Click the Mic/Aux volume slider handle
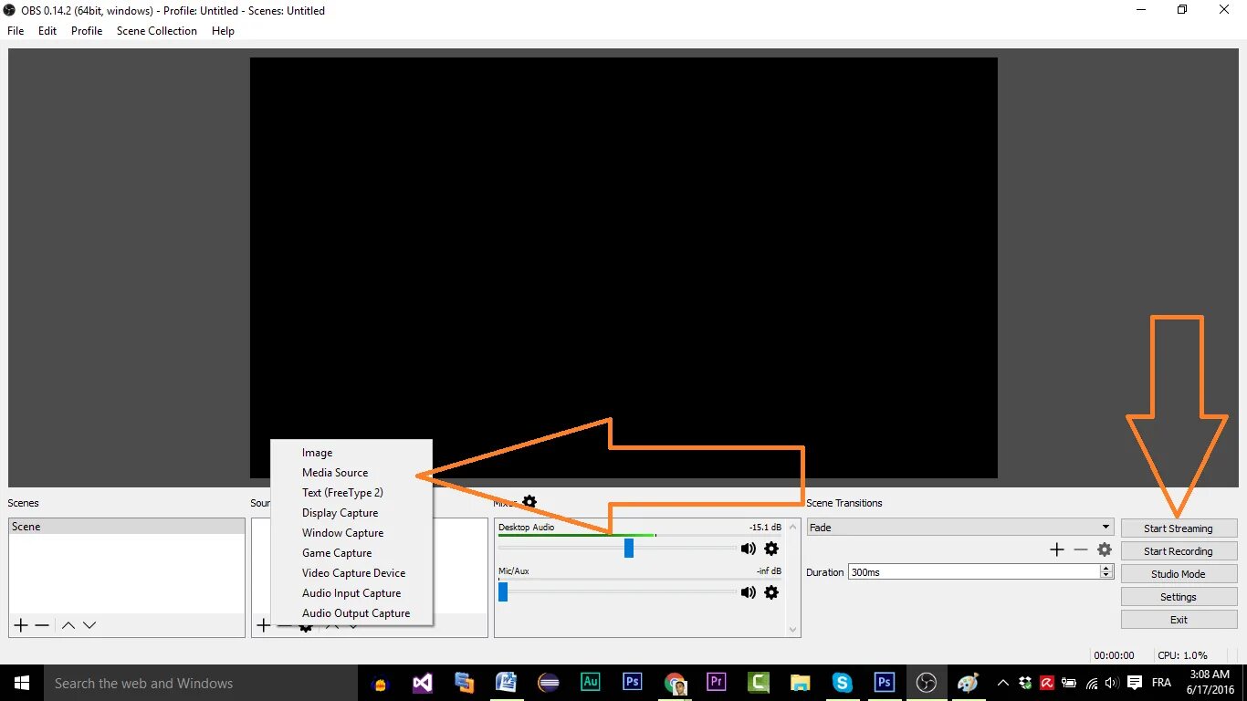The image size is (1247, 701). (503, 591)
